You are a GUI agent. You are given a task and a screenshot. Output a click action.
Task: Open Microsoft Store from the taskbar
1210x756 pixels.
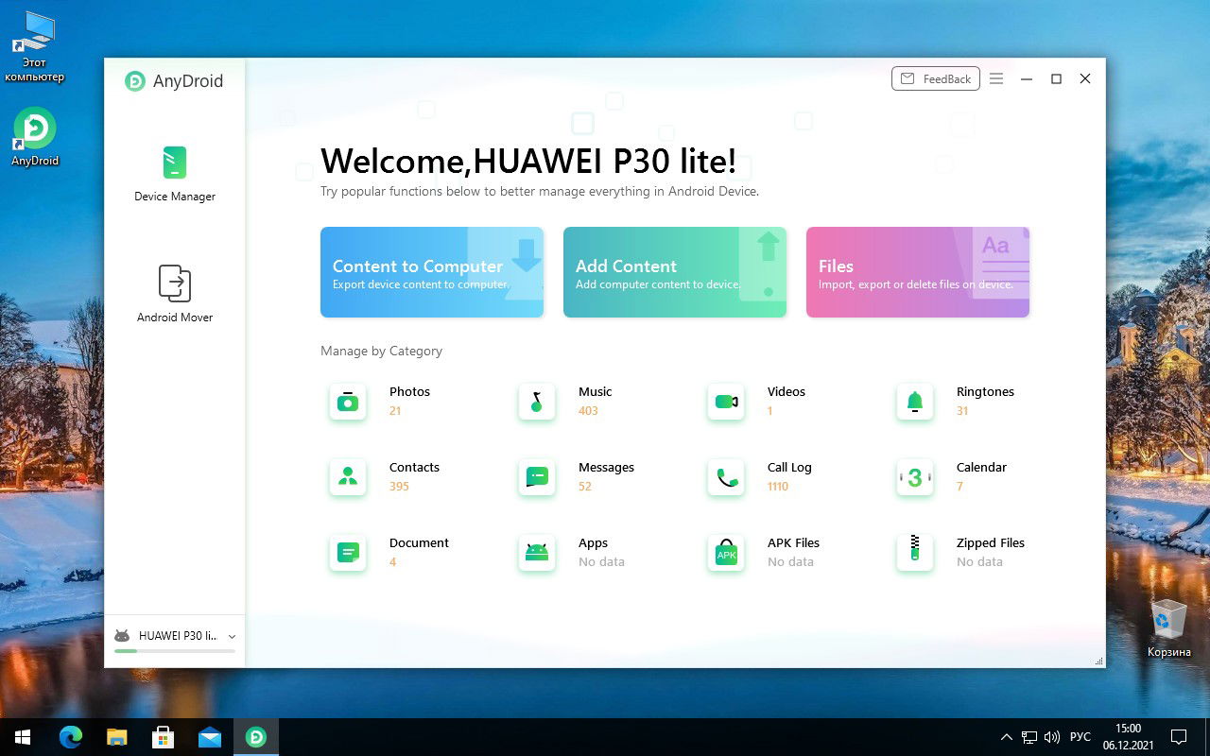point(163,737)
